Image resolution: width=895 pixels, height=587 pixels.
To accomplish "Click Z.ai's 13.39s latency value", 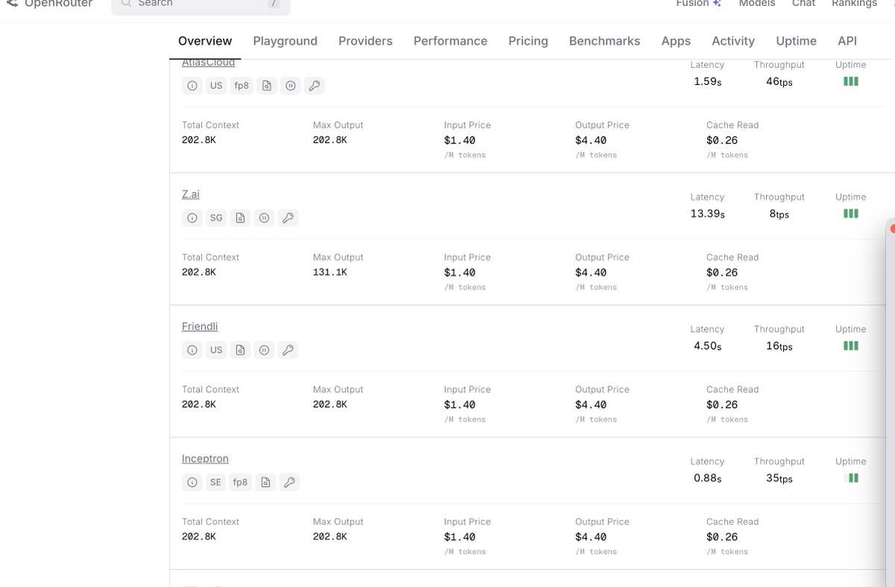I will pyautogui.click(x=707, y=214).
